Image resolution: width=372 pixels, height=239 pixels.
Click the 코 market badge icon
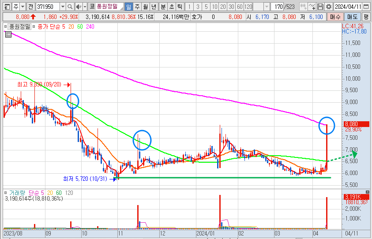pos(92,7)
